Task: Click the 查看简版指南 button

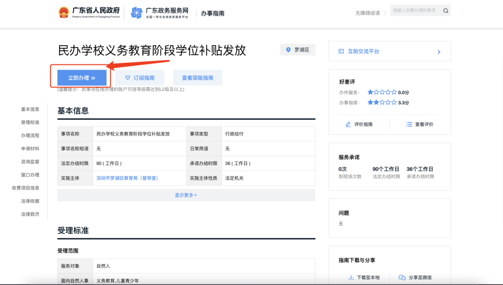Action: [197, 78]
